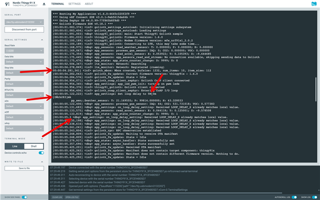This screenshot has width=320, height=200.
Task: Open the xOff dropdown
Action: pyautogui.click(x=24, y=117)
